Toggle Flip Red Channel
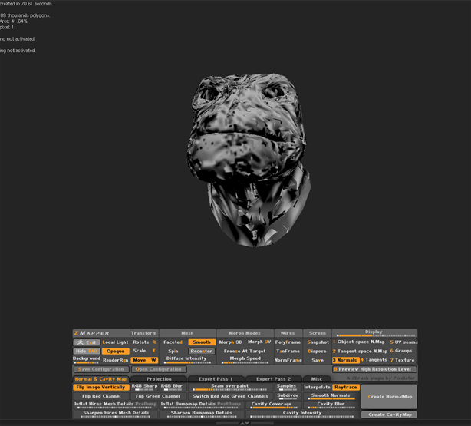This screenshot has width=471, height=426. tap(101, 396)
